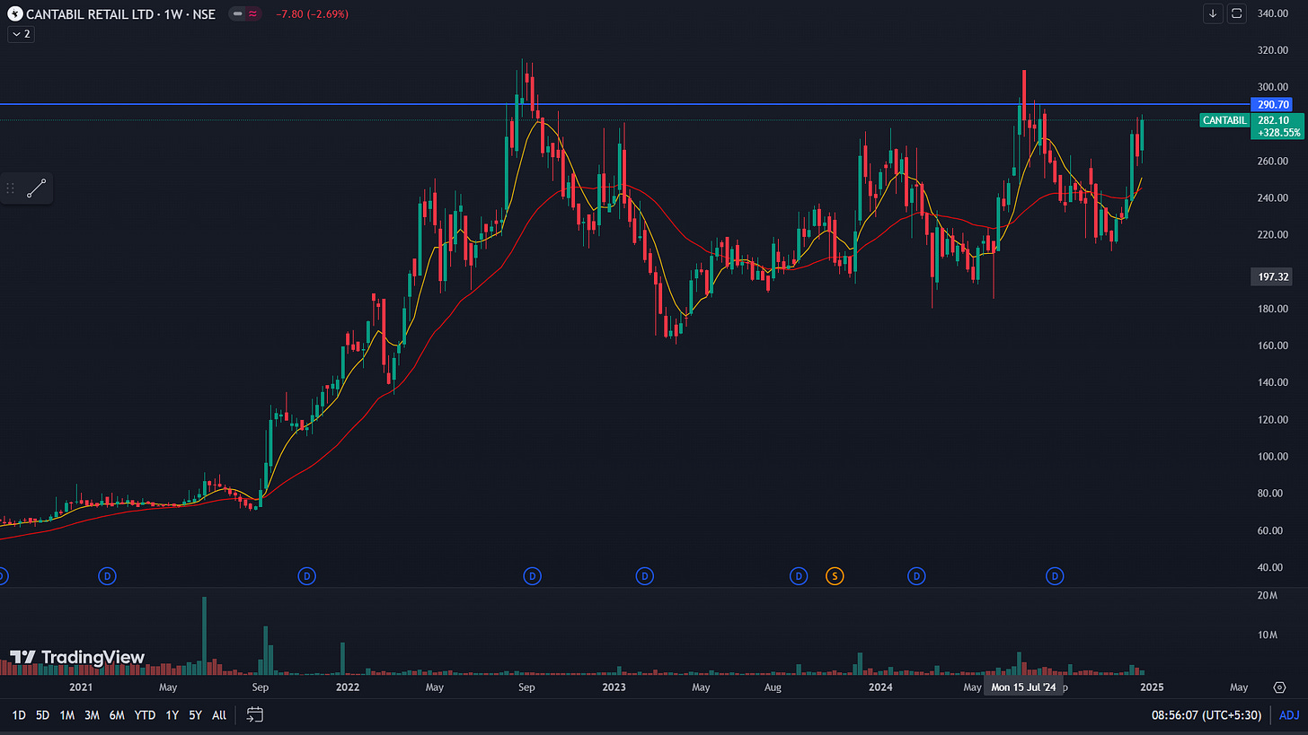Click the 40.00 price axis label
Viewport: 1308px width, 735px height.
1271,567
